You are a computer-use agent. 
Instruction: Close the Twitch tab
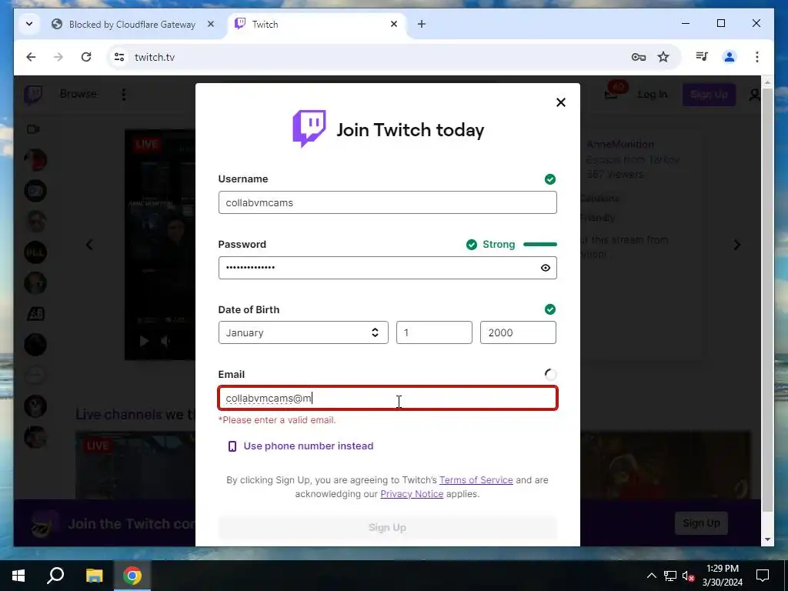pyautogui.click(x=394, y=24)
